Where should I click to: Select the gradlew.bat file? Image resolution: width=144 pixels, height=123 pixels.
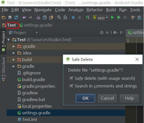31,99
